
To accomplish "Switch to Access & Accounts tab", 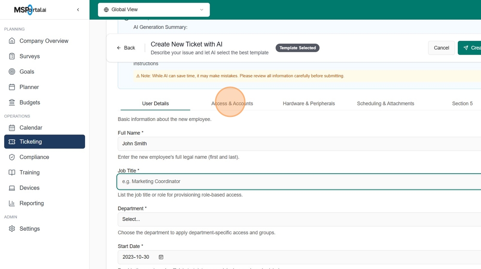I will (x=232, y=104).
